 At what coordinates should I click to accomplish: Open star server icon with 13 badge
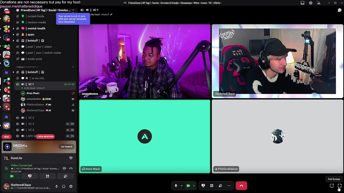click(6, 98)
